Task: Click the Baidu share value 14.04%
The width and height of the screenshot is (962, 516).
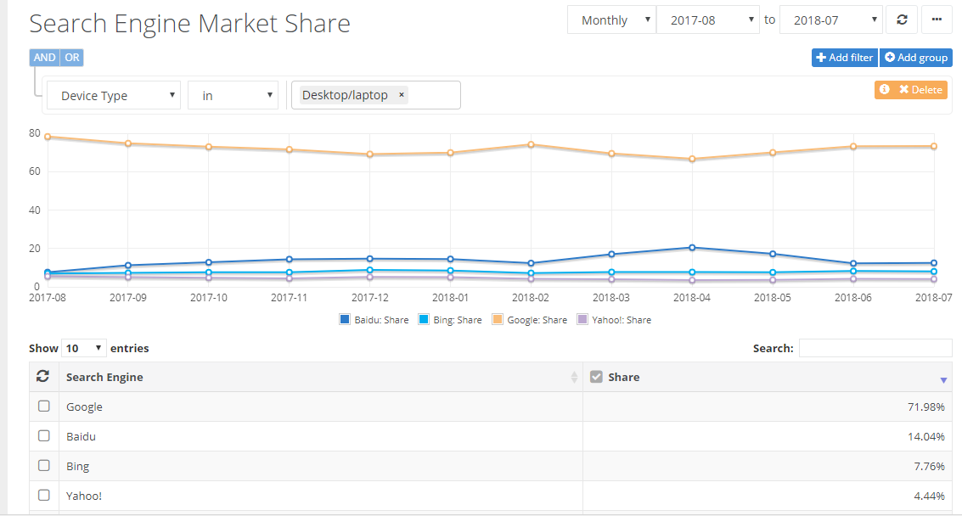Action: click(925, 436)
